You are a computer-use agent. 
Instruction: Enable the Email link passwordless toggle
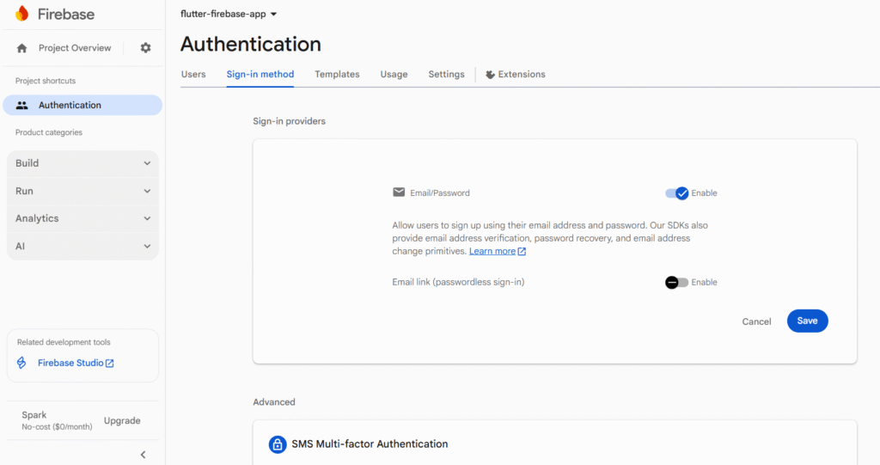(677, 282)
